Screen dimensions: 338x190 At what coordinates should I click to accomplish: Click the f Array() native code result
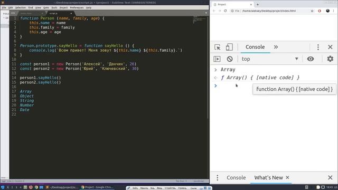tap(260, 78)
